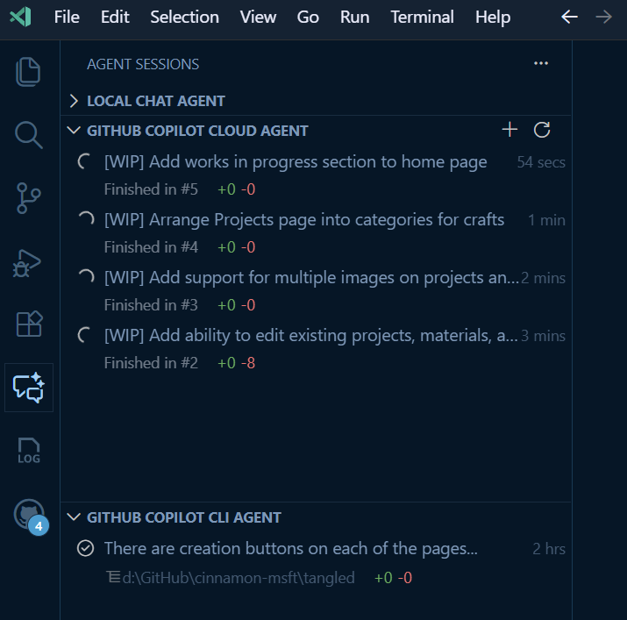Image resolution: width=627 pixels, height=620 pixels.
Task: Open the Agent Sessions more actions menu
Action: 541,63
